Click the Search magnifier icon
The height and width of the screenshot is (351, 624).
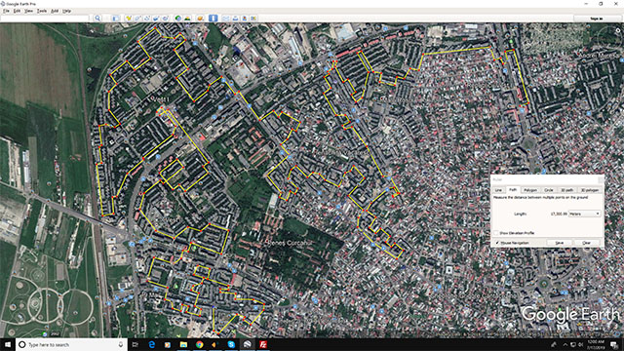tap(97, 18)
